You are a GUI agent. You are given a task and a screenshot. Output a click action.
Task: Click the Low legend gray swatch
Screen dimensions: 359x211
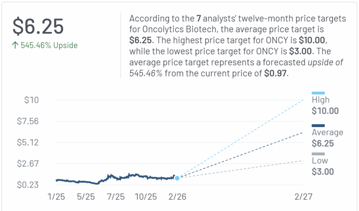tap(318, 154)
